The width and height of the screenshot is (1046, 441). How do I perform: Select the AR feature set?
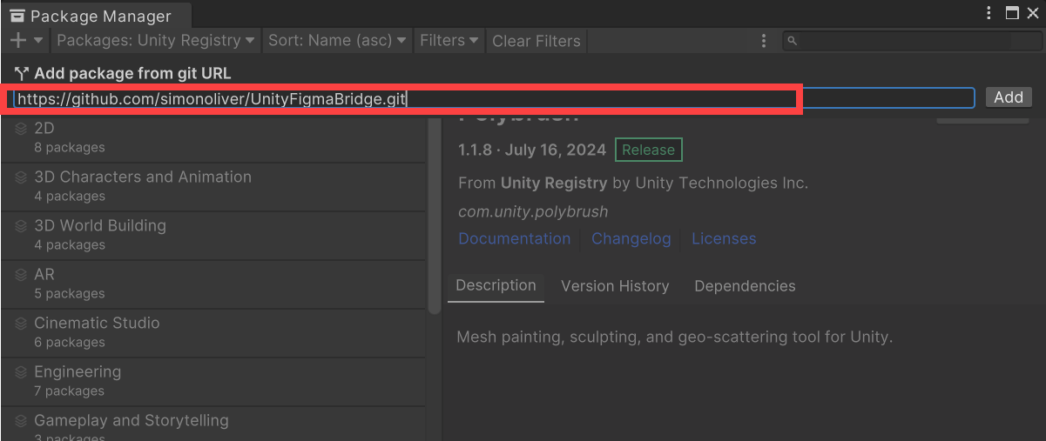[x=213, y=284]
